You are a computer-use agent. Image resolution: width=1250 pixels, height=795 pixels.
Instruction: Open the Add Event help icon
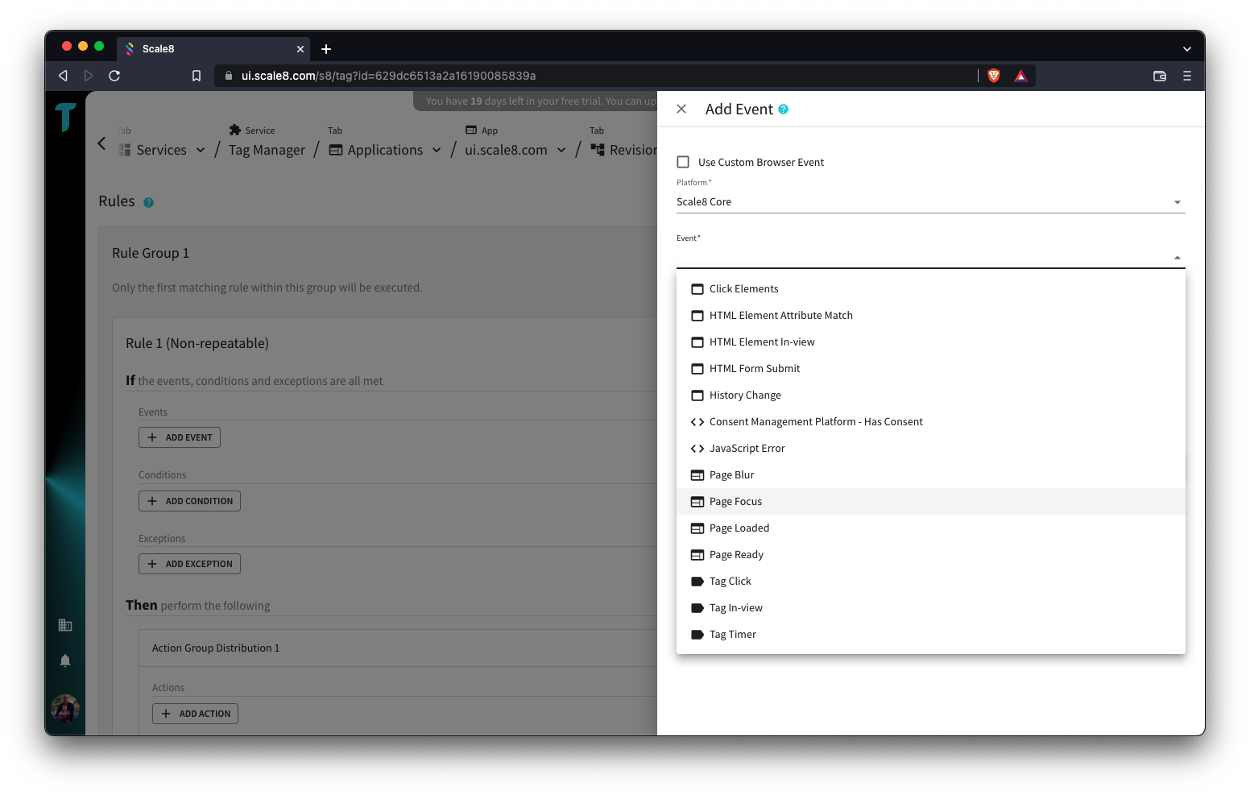pyautogui.click(x=783, y=110)
